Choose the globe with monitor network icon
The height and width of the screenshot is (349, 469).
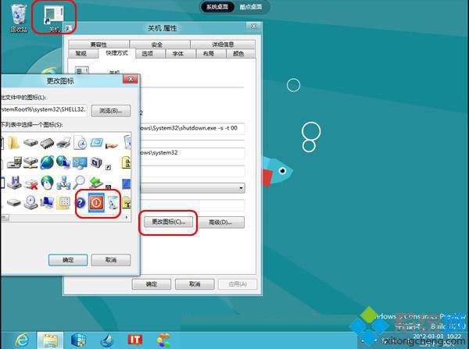(63, 162)
